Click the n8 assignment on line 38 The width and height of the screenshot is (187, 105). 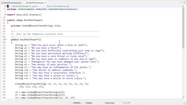[40, 92]
